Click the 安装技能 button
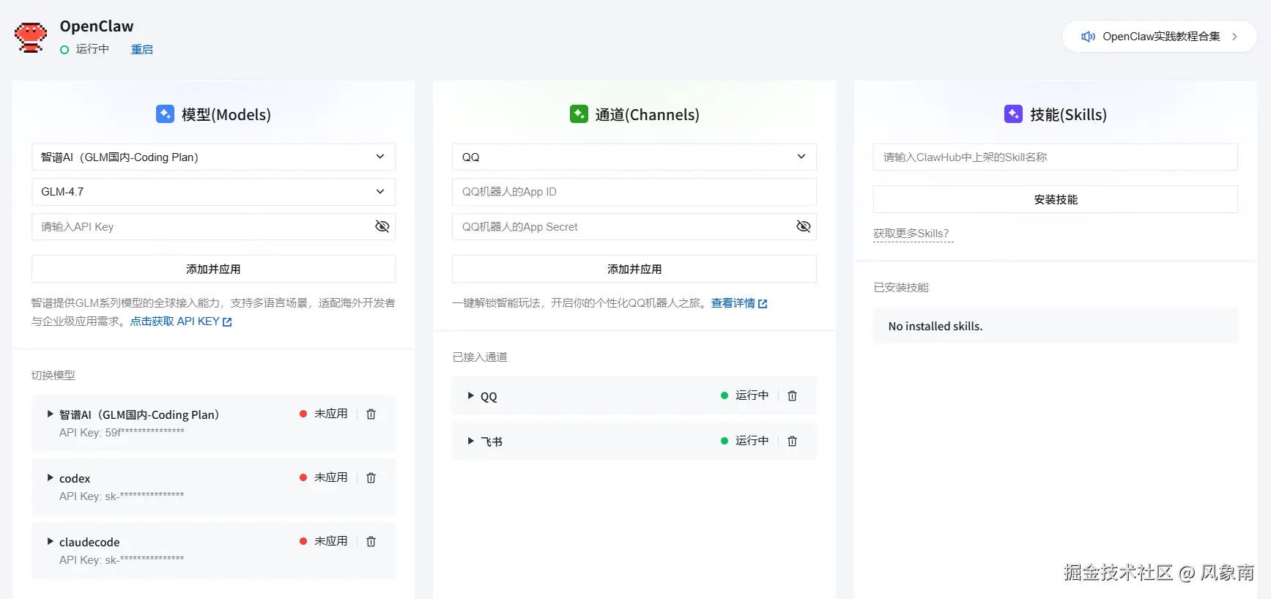This screenshot has width=1271, height=599. point(1056,199)
